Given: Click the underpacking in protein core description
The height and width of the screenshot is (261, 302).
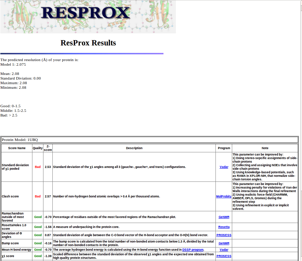Looking at the screenshot, I should point(86,227).
